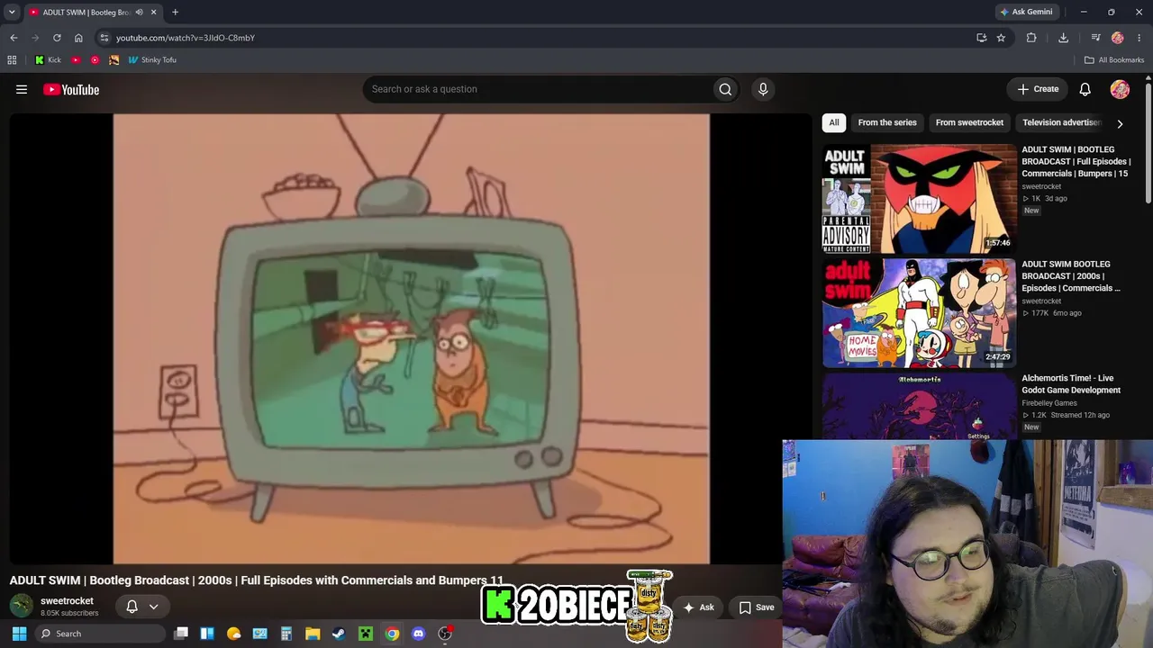Click the video player to pause playback

411,338
